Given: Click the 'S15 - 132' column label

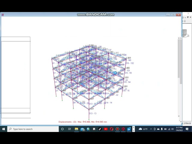Looking at the screenshot, I should click(130, 63).
